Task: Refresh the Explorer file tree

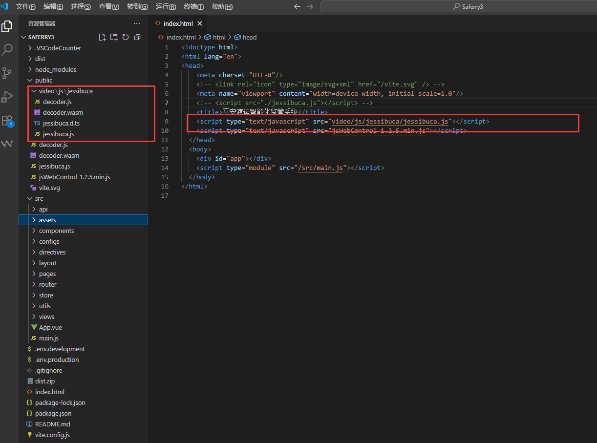Action: point(126,37)
